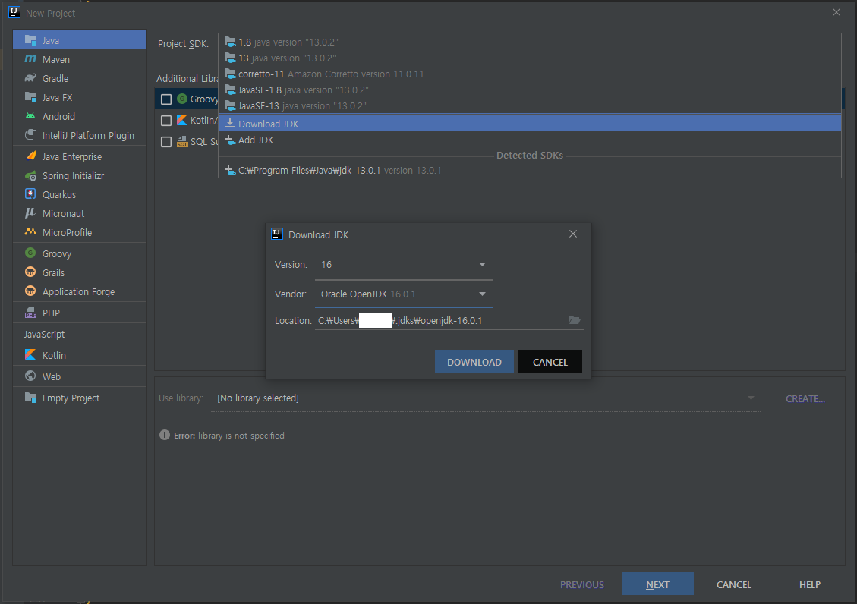This screenshot has height=604, width=857.
Task: Select Groovy icon in left sidebar
Action: [x=30, y=253]
